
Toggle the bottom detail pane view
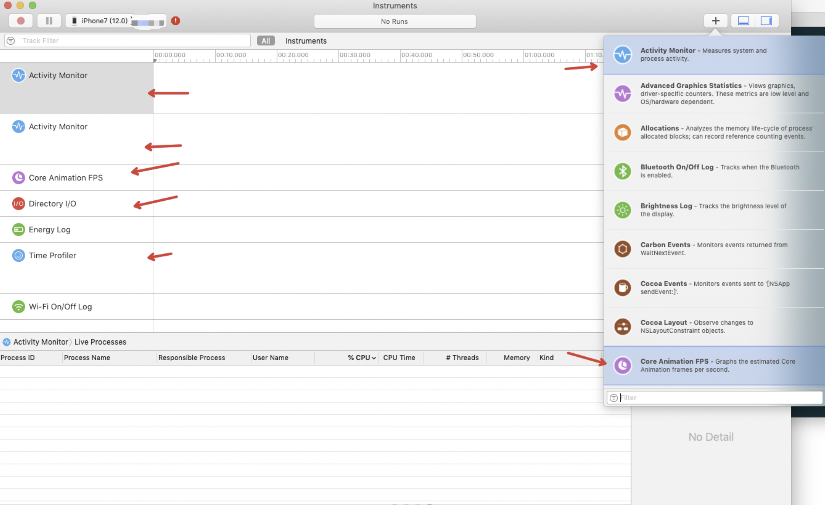(743, 21)
